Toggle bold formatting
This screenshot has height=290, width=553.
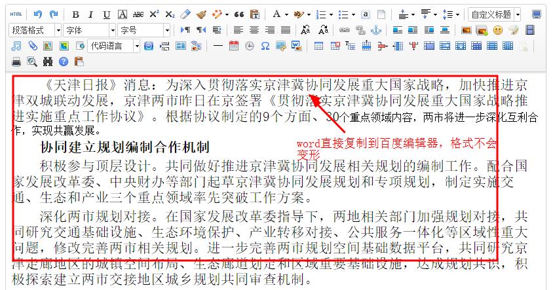click(x=75, y=14)
